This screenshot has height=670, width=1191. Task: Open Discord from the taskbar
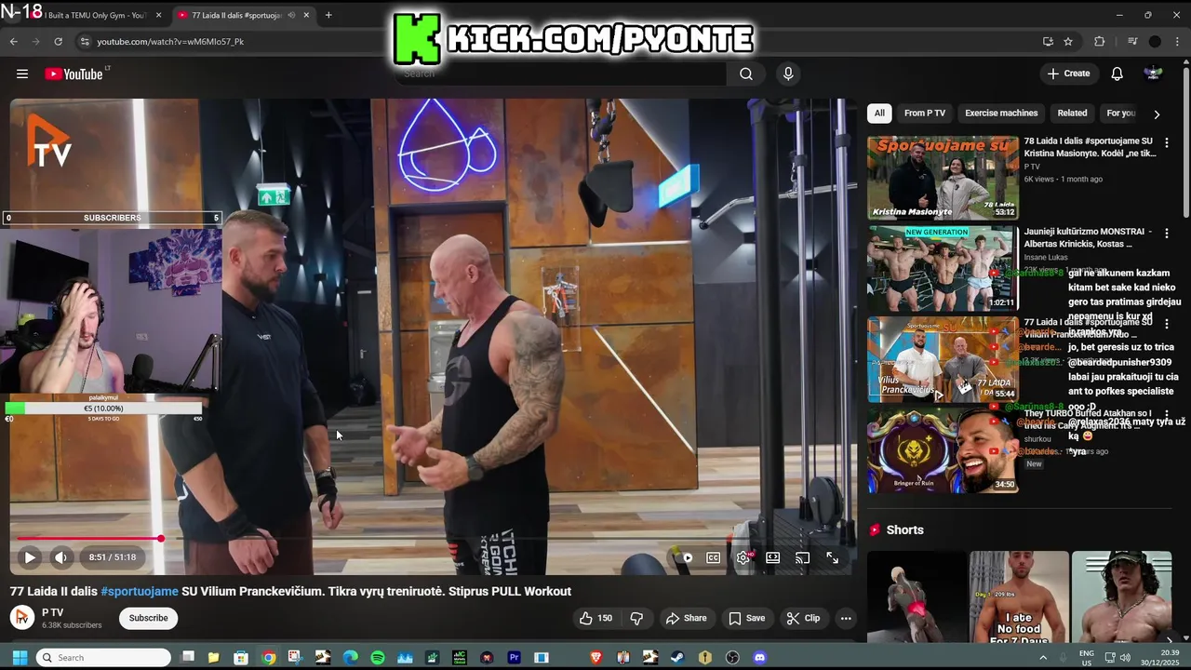759,657
